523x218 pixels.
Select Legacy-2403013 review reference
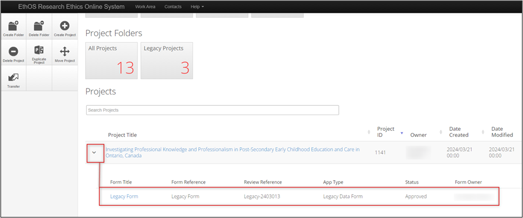[262, 196]
